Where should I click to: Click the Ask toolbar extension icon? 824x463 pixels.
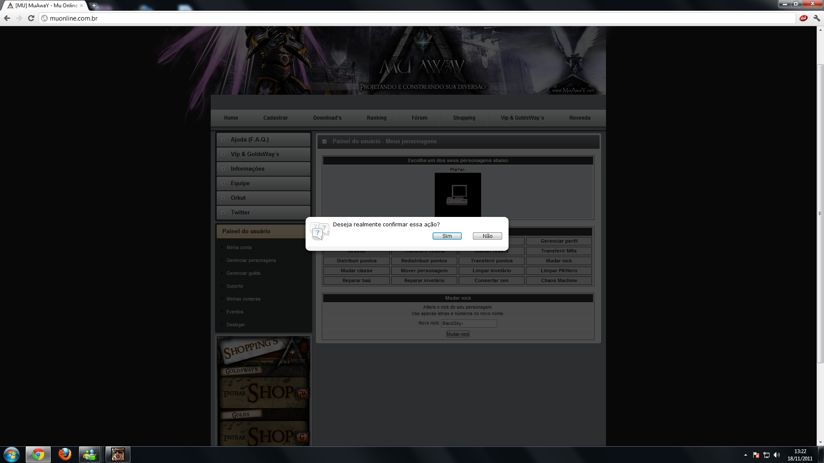(803, 18)
